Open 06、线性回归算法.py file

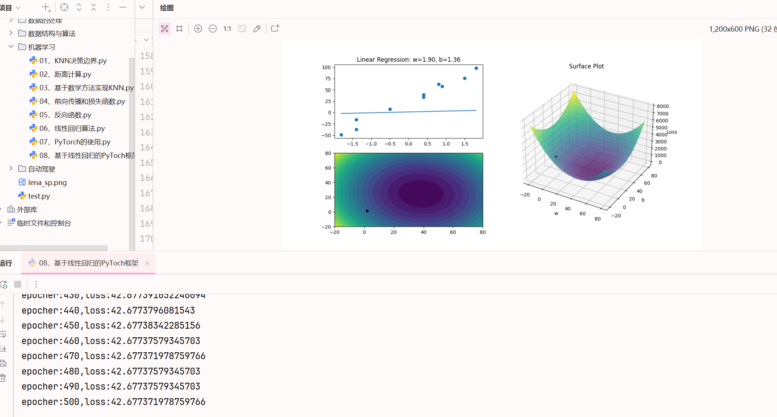click(72, 128)
